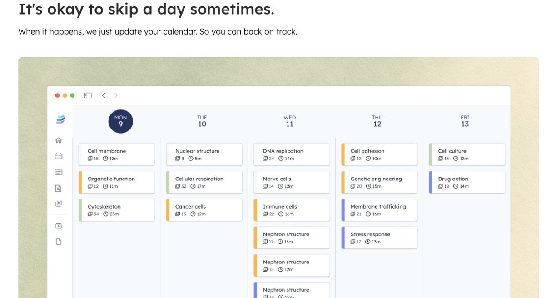556x298 pixels.
Task: Click the layered app logo icon
Action: click(x=60, y=119)
